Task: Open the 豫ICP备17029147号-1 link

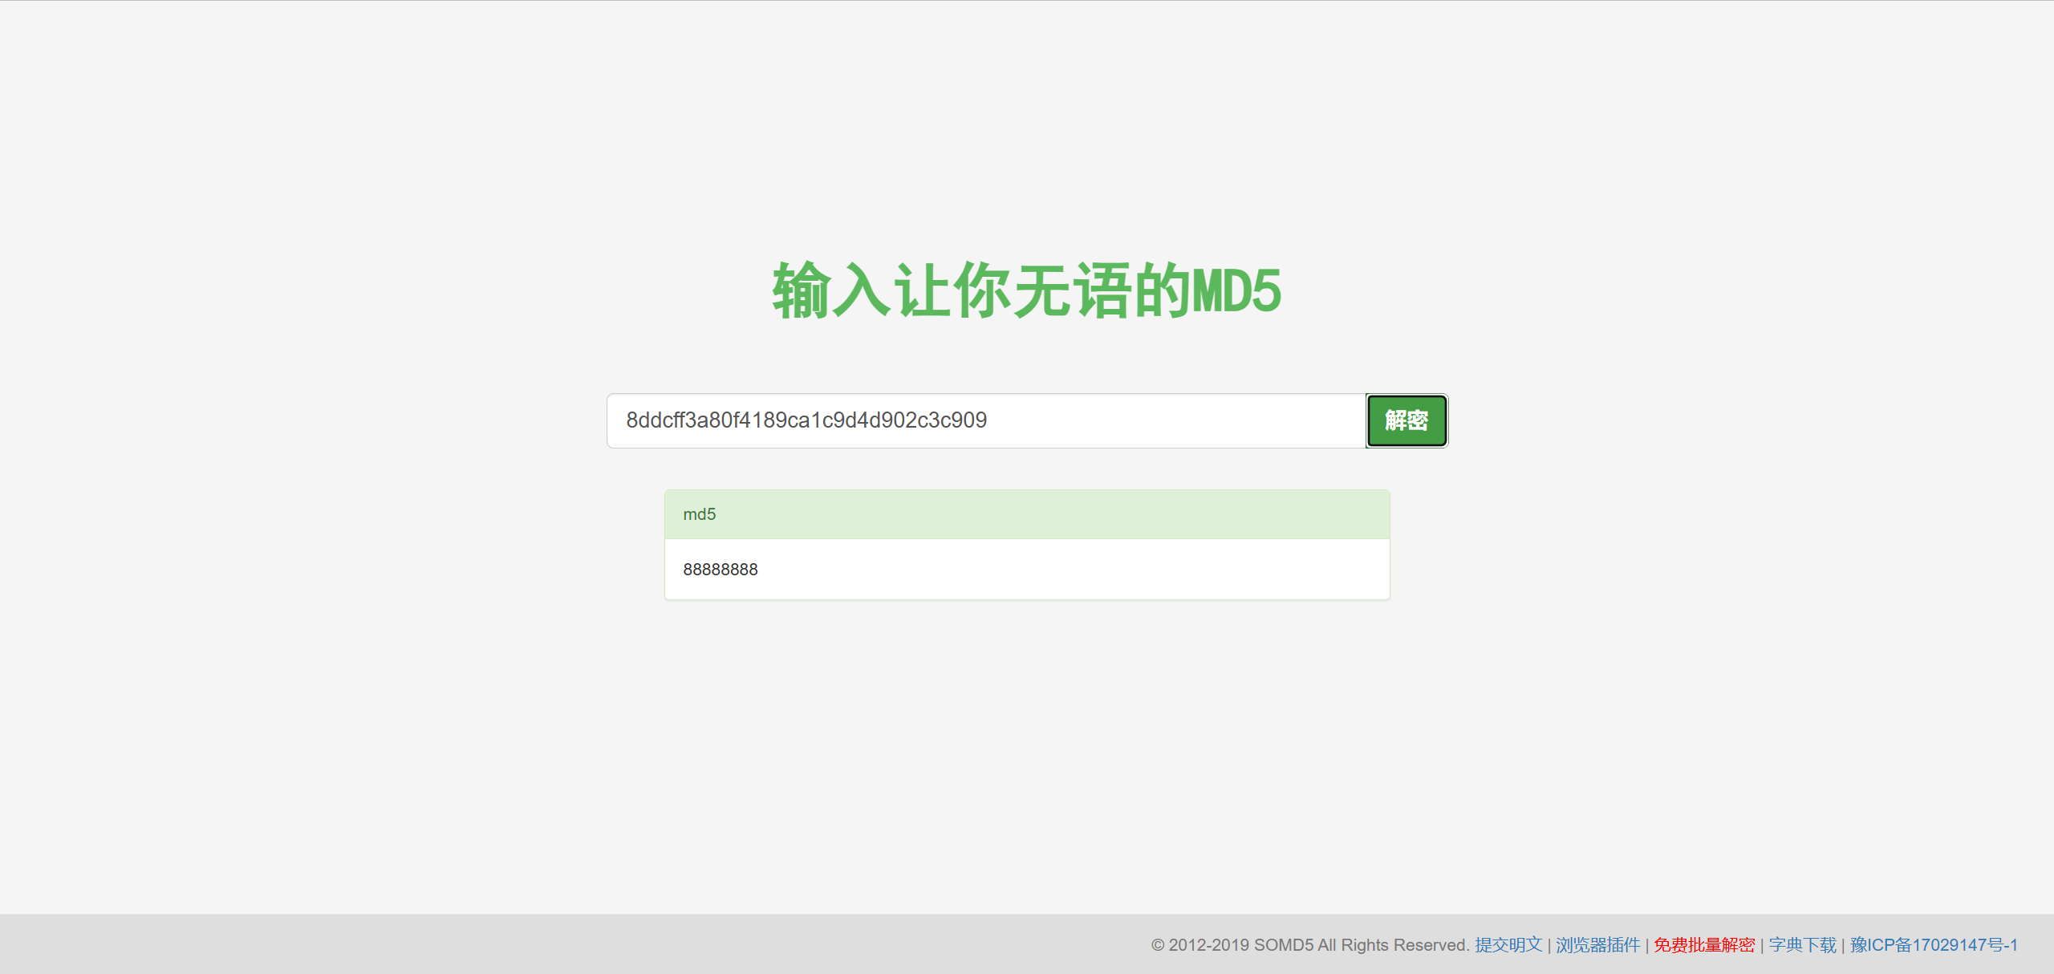Action: pos(1934,945)
